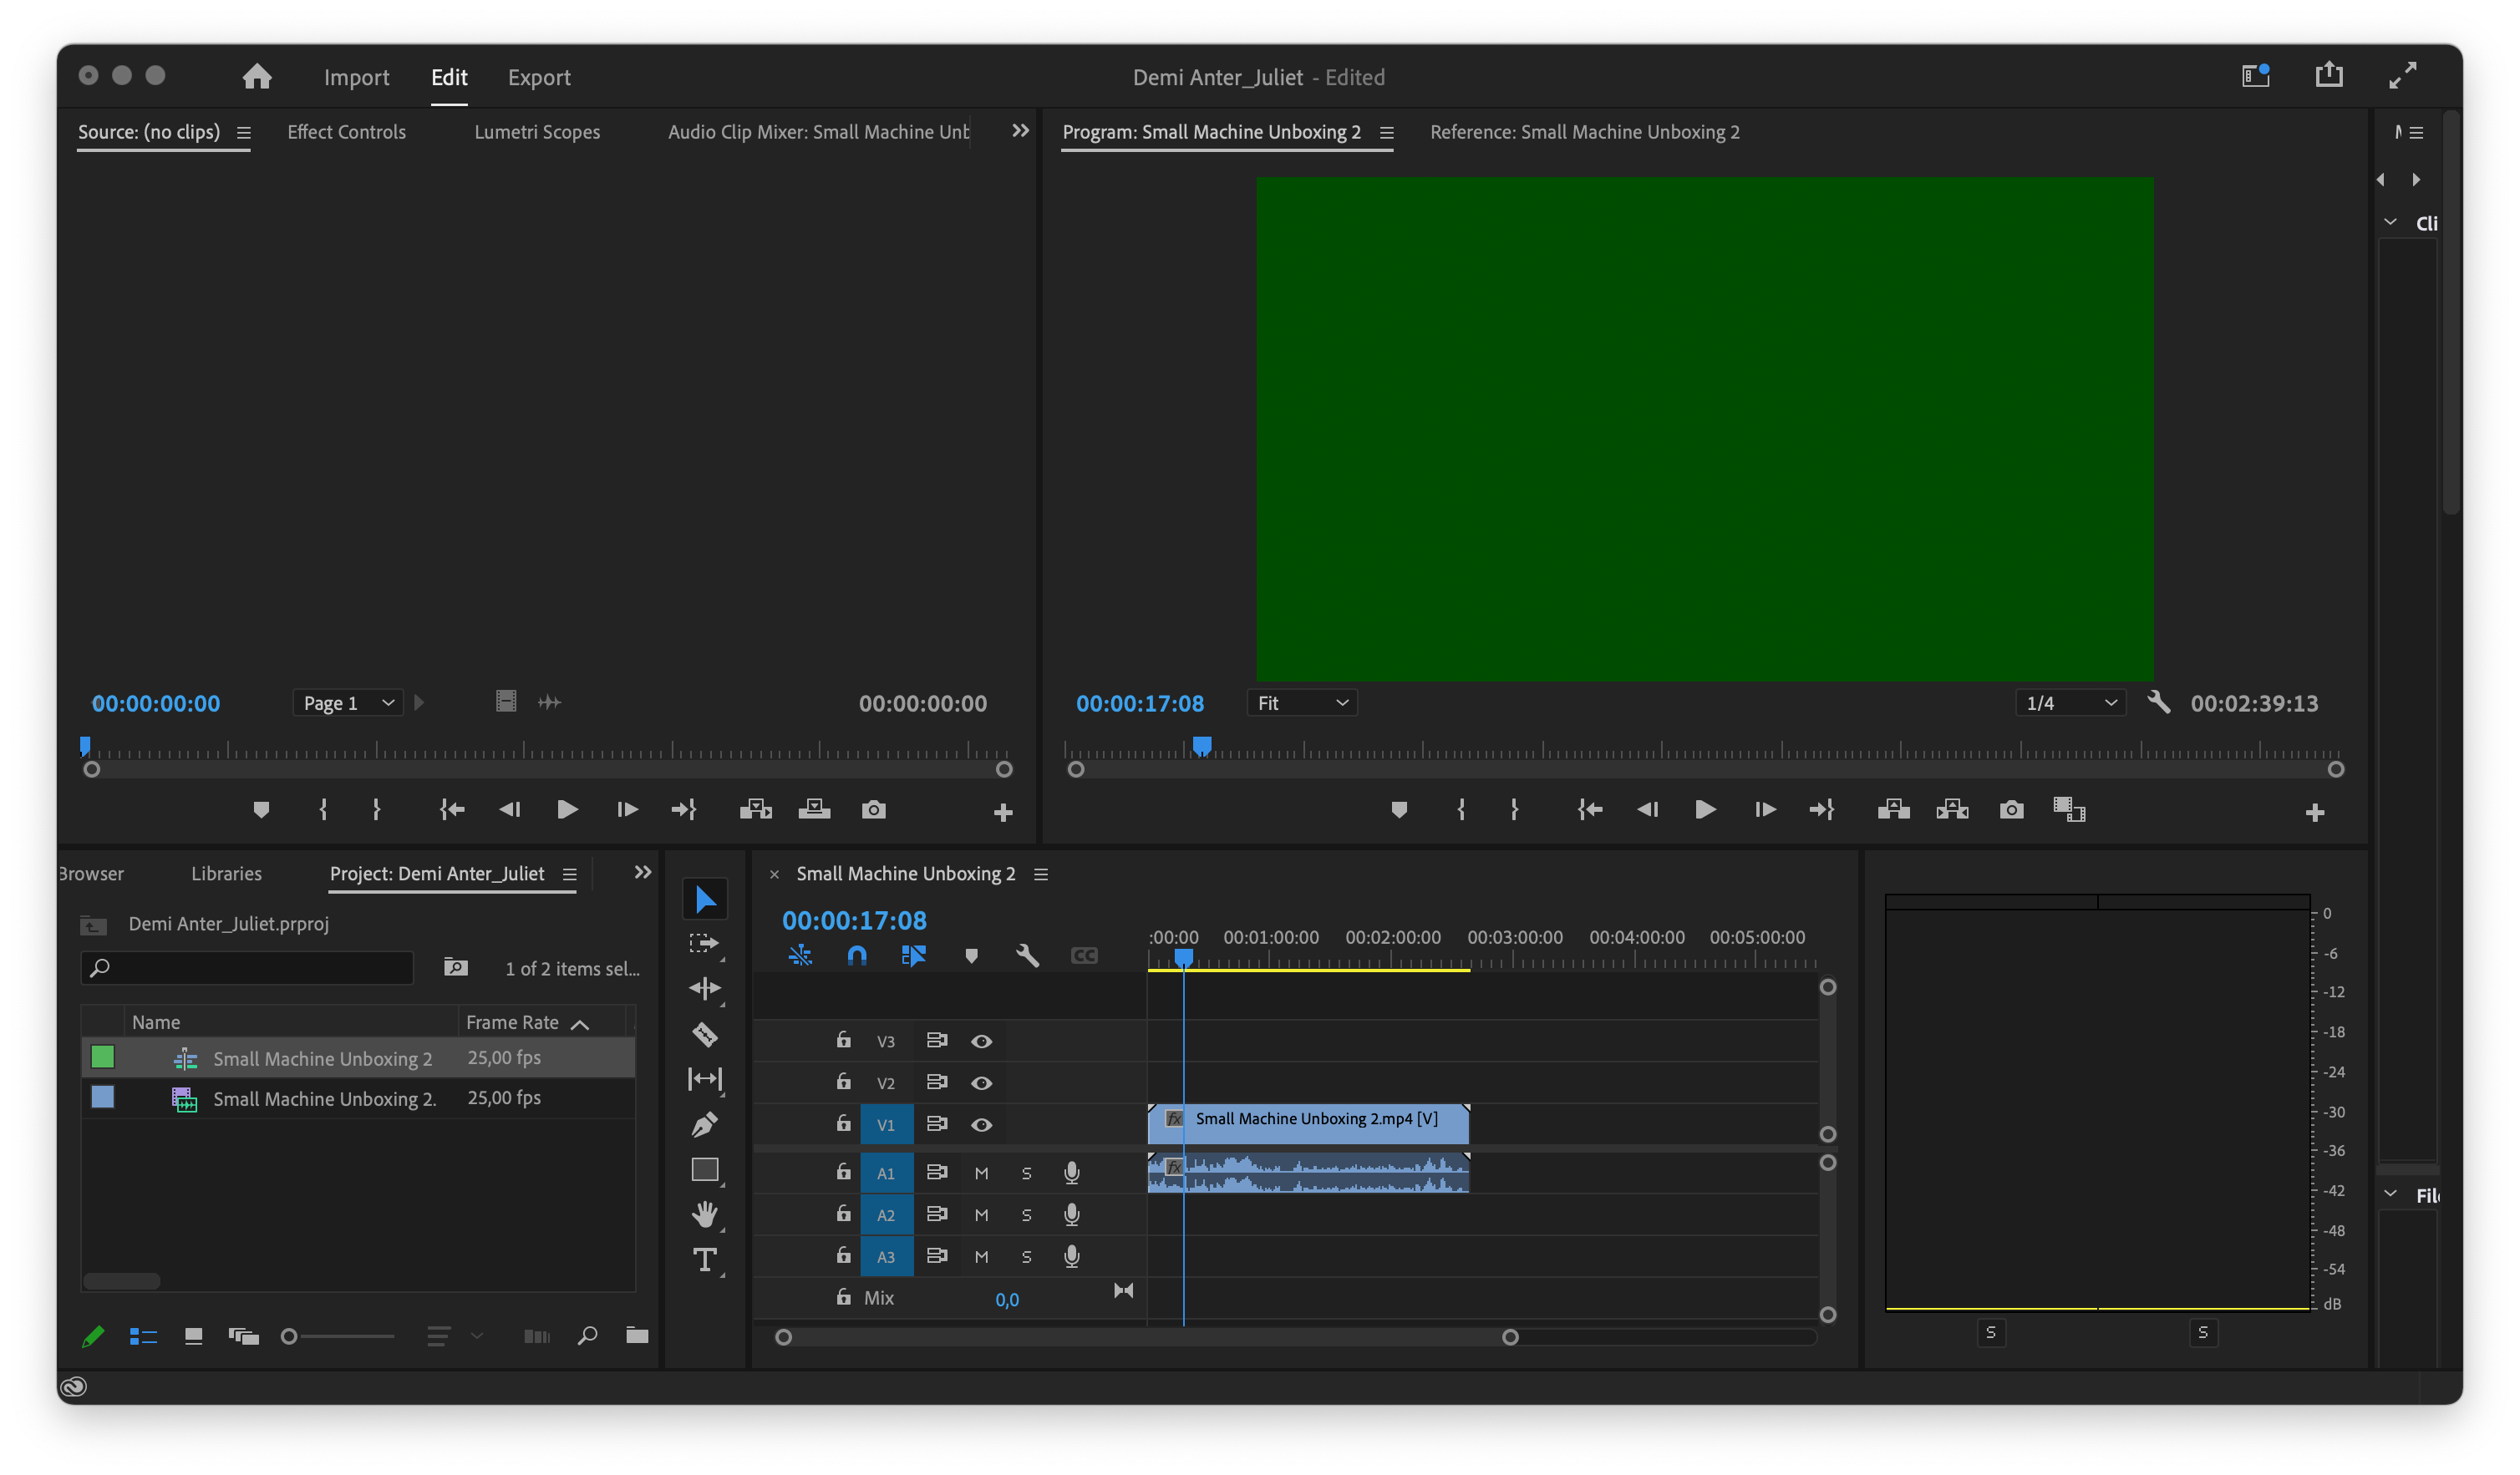Open Timeline display settings wrench
The image size is (2520, 1475).
point(1027,956)
